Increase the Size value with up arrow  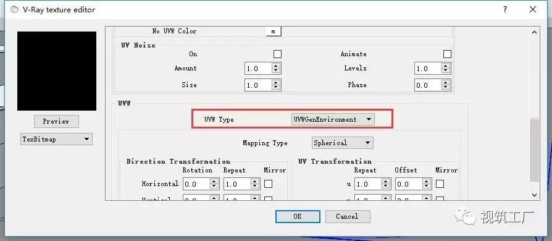[276, 82]
